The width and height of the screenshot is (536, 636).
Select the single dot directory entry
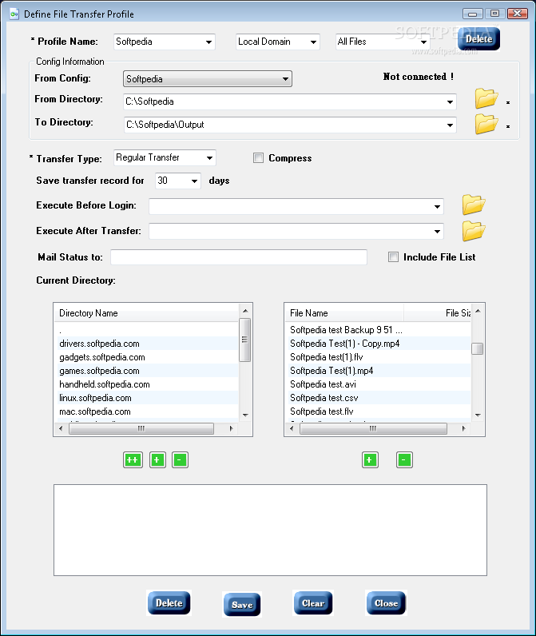point(146,330)
